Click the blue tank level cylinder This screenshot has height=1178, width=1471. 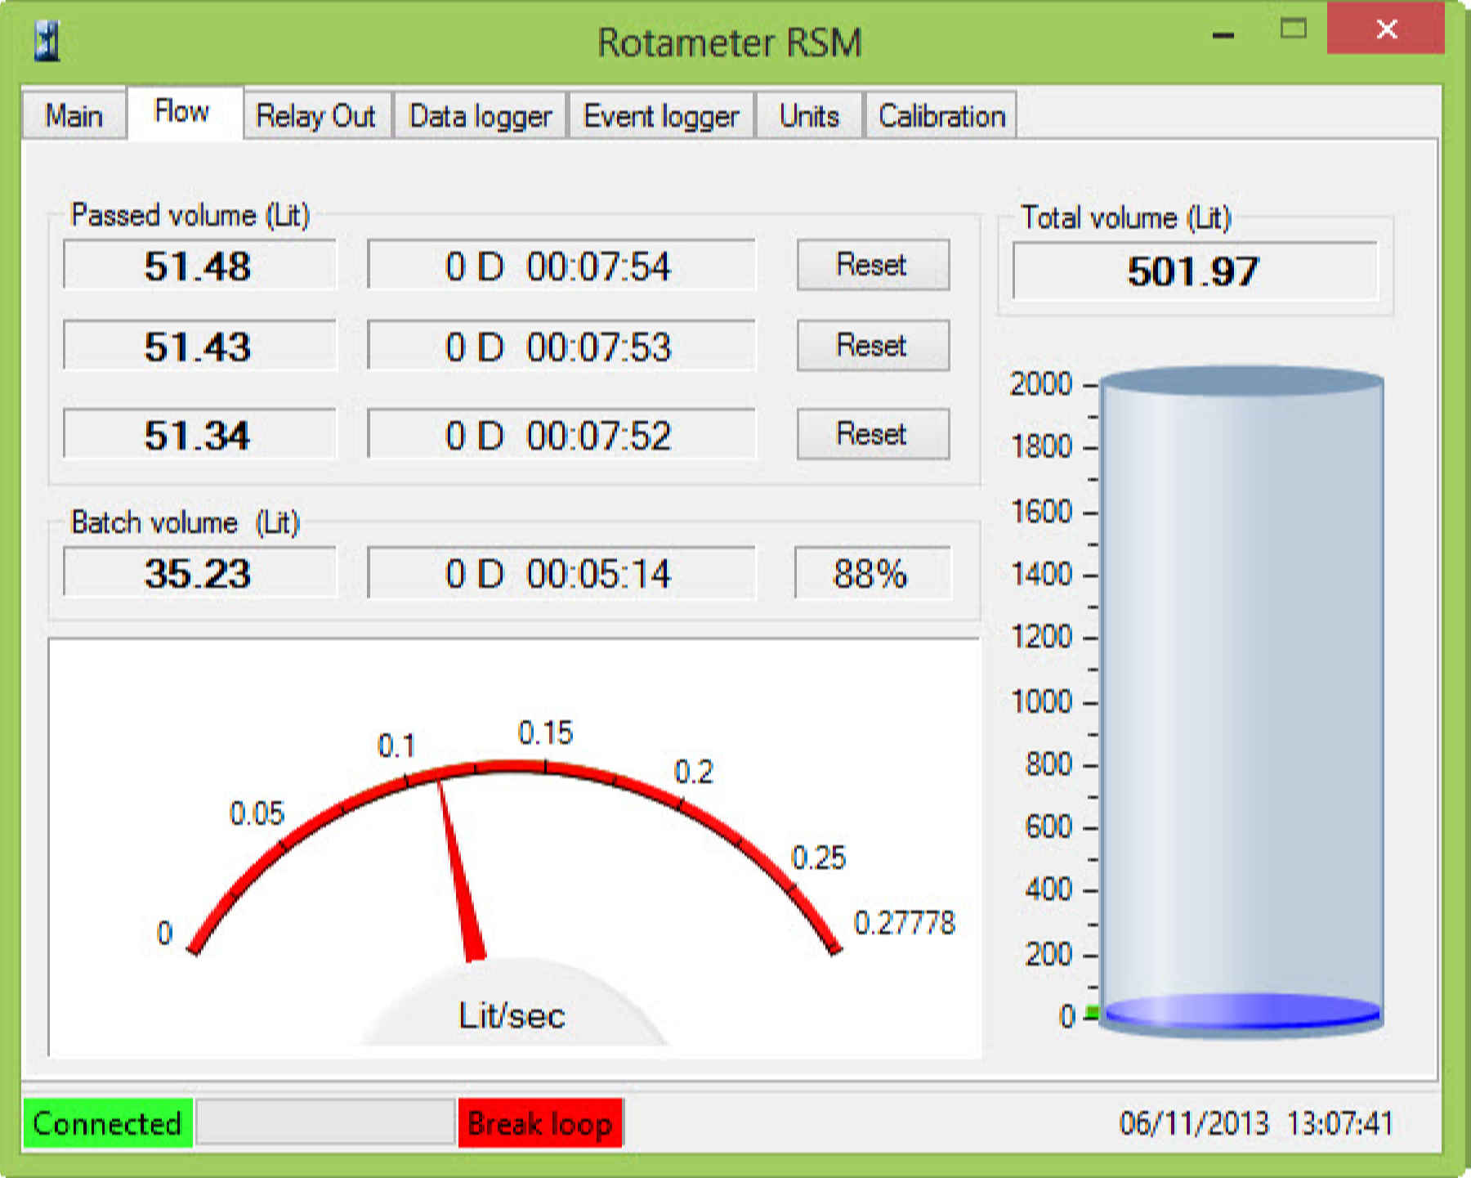click(1241, 703)
